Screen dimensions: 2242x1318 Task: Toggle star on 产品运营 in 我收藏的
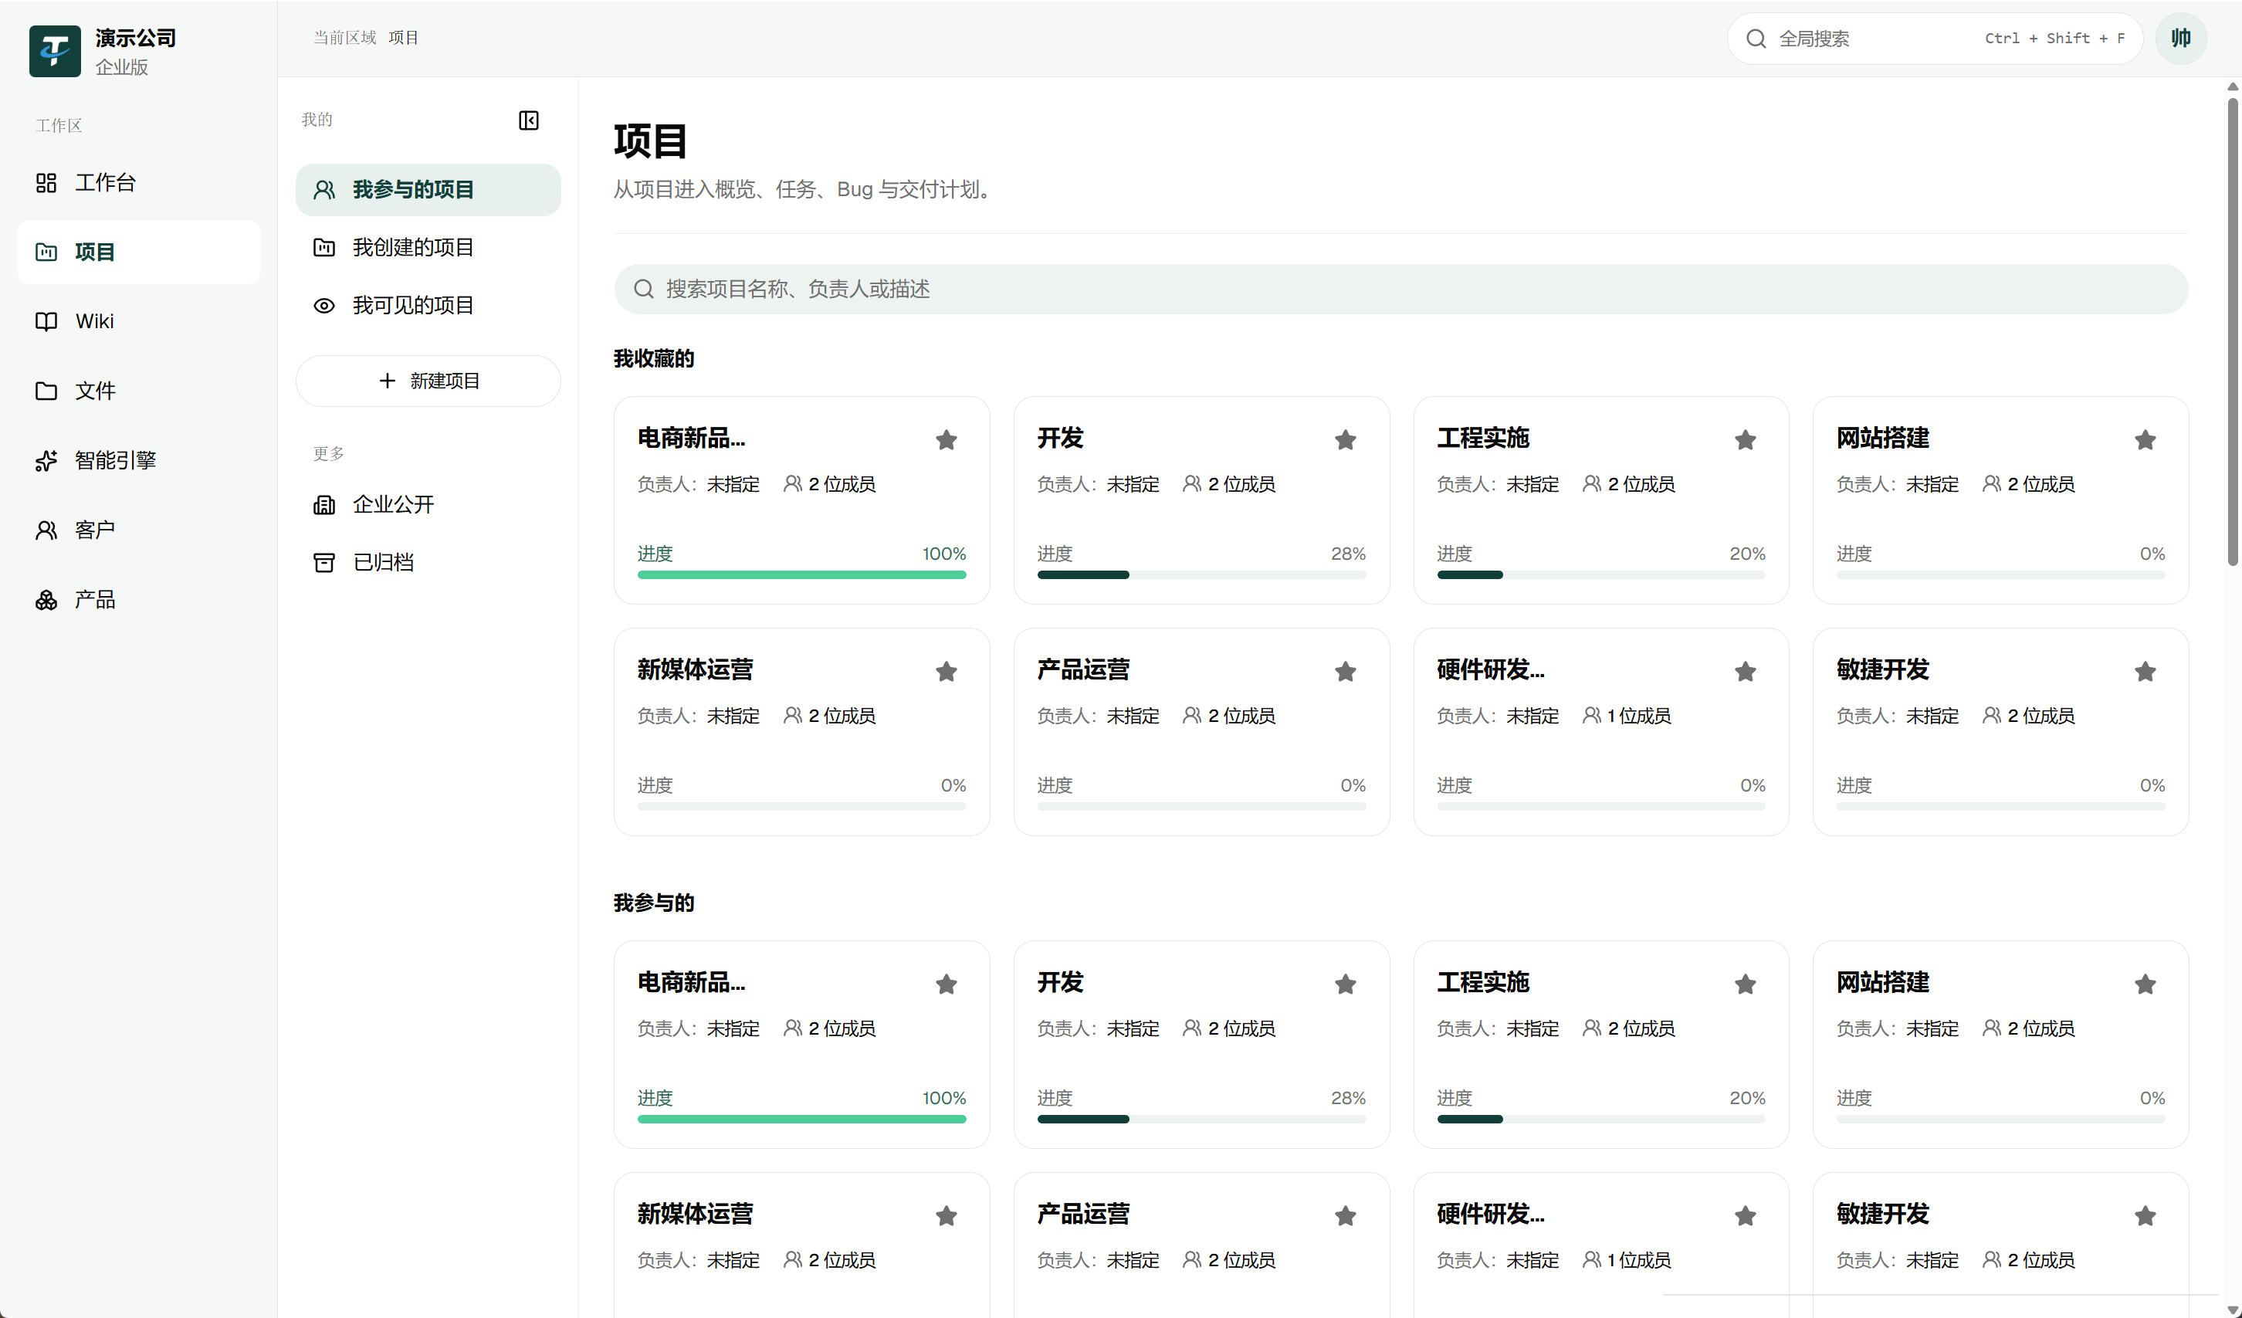(x=1345, y=671)
